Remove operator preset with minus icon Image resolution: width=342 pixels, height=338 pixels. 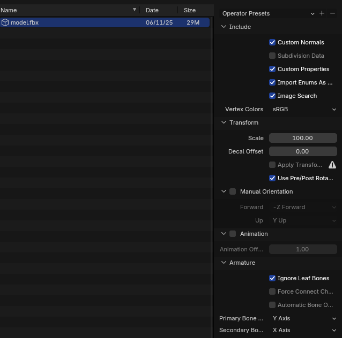[x=332, y=13]
